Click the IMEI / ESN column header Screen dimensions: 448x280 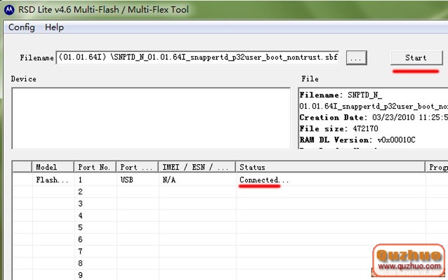197,167
